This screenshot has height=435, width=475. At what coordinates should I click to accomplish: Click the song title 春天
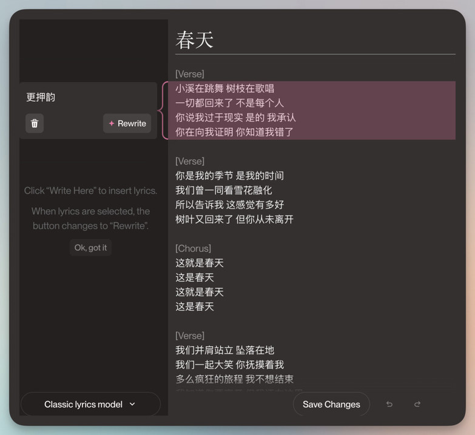(195, 40)
